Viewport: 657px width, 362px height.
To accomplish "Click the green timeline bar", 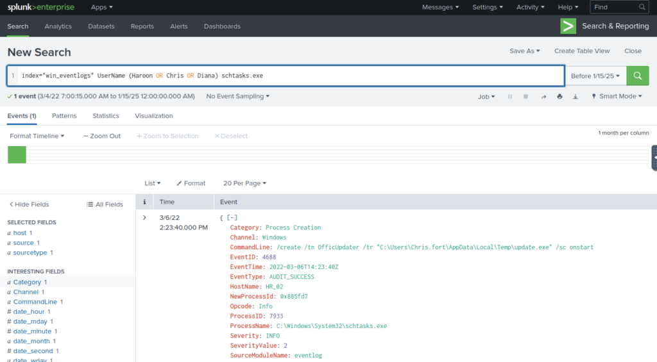I will click(x=17, y=155).
